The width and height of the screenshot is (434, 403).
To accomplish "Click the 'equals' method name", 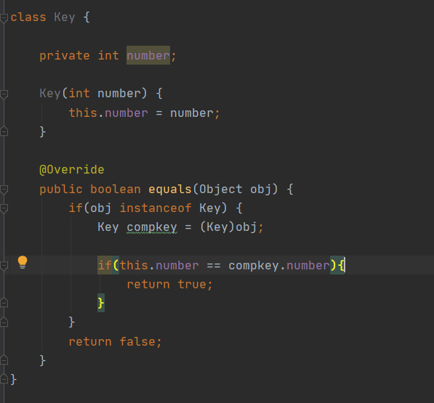I will [x=170, y=190].
